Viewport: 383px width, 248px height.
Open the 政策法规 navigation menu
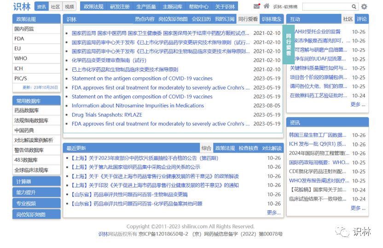click(93, 6)
